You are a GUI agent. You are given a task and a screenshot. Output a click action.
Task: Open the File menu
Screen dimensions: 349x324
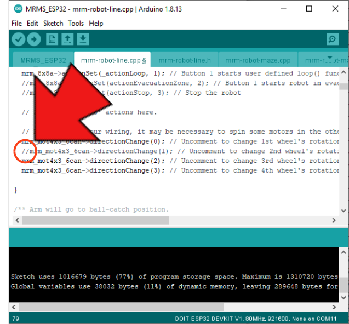(16, 24)
